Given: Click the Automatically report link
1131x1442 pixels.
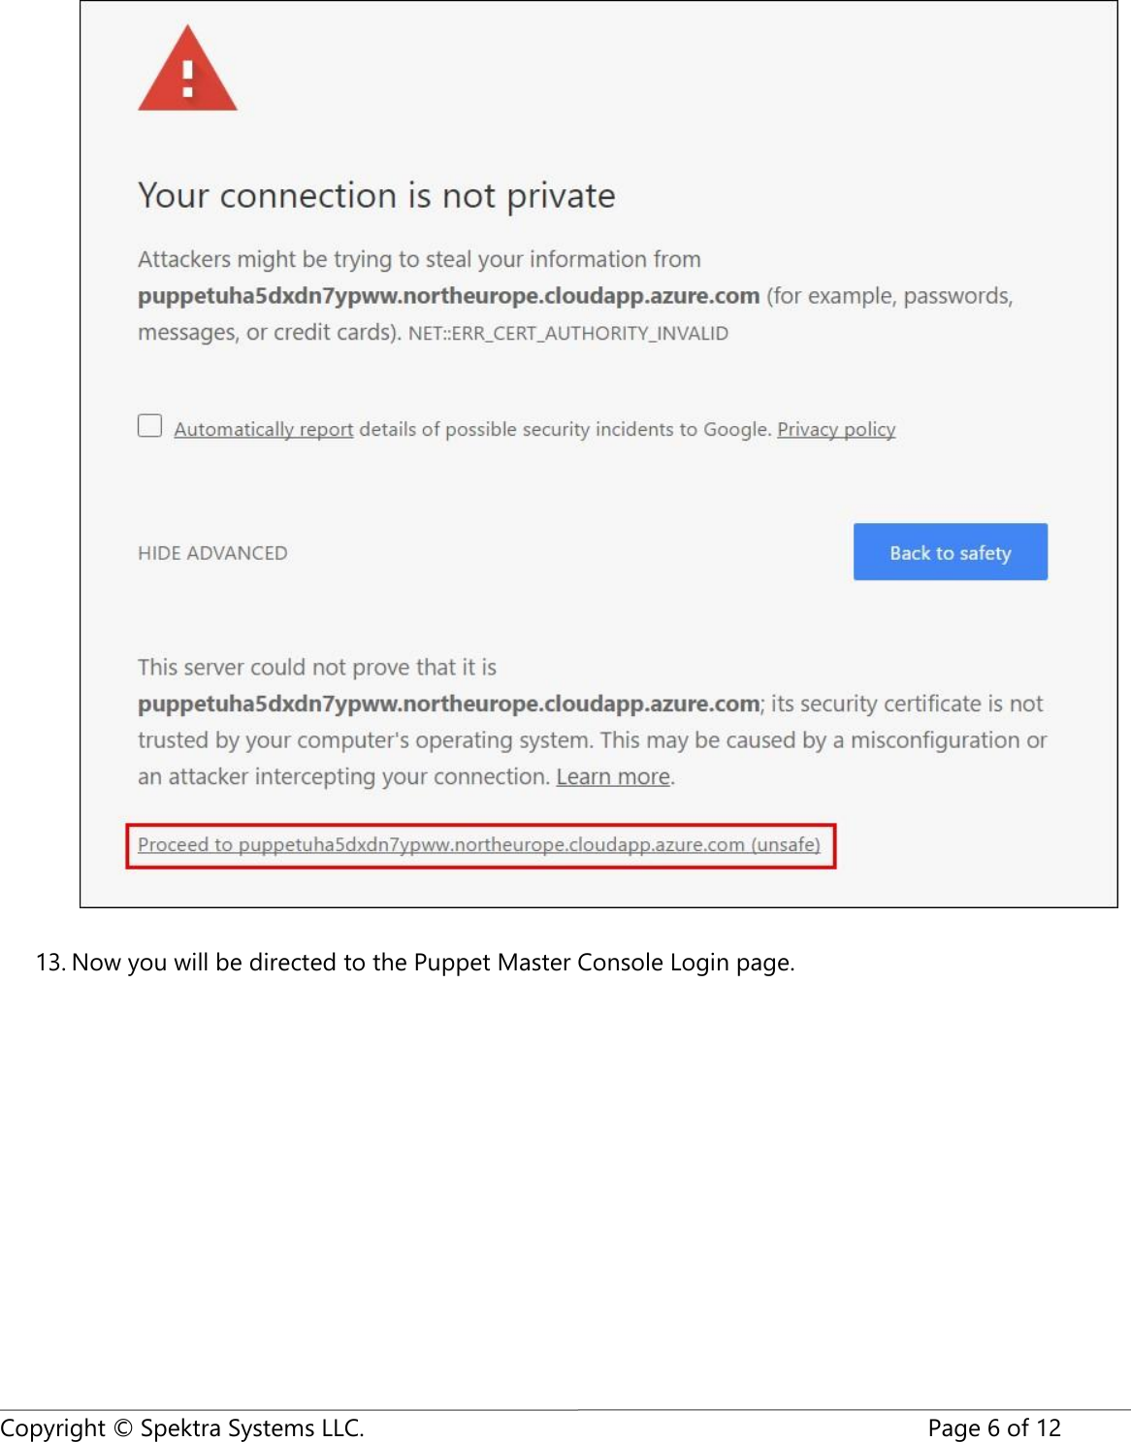Looking at the screenshot, I should tap(263, 428).
